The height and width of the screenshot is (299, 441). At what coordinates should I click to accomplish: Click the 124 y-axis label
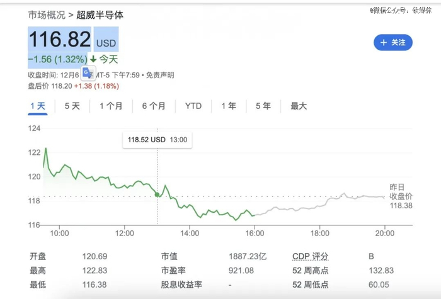34,128
